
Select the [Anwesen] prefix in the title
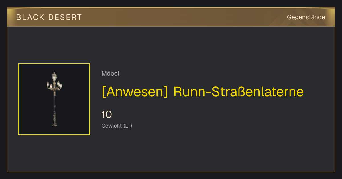[x=135, y=92]
